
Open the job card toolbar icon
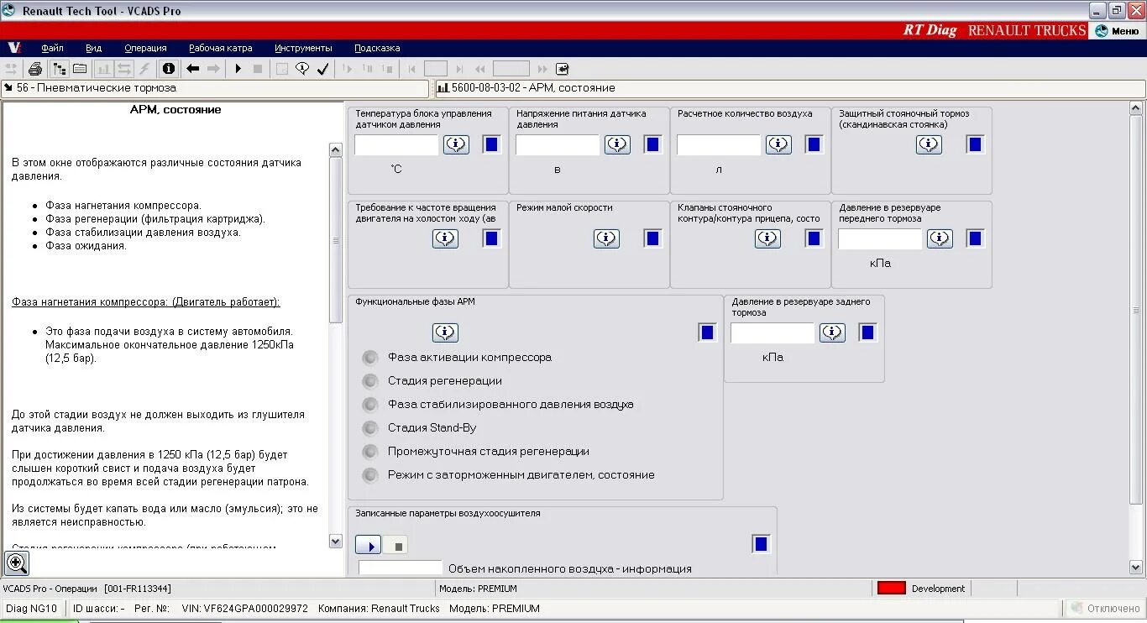[80, 69]
